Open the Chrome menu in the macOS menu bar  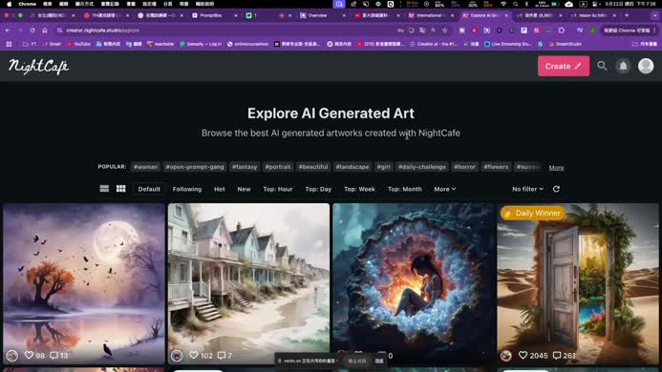point(27,4)
